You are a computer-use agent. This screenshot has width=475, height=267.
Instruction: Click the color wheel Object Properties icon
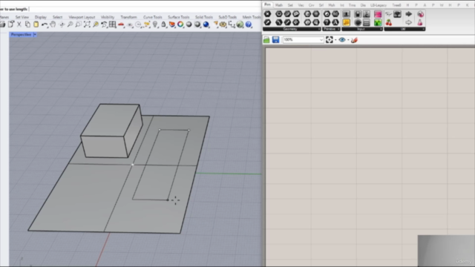(180, 24)
